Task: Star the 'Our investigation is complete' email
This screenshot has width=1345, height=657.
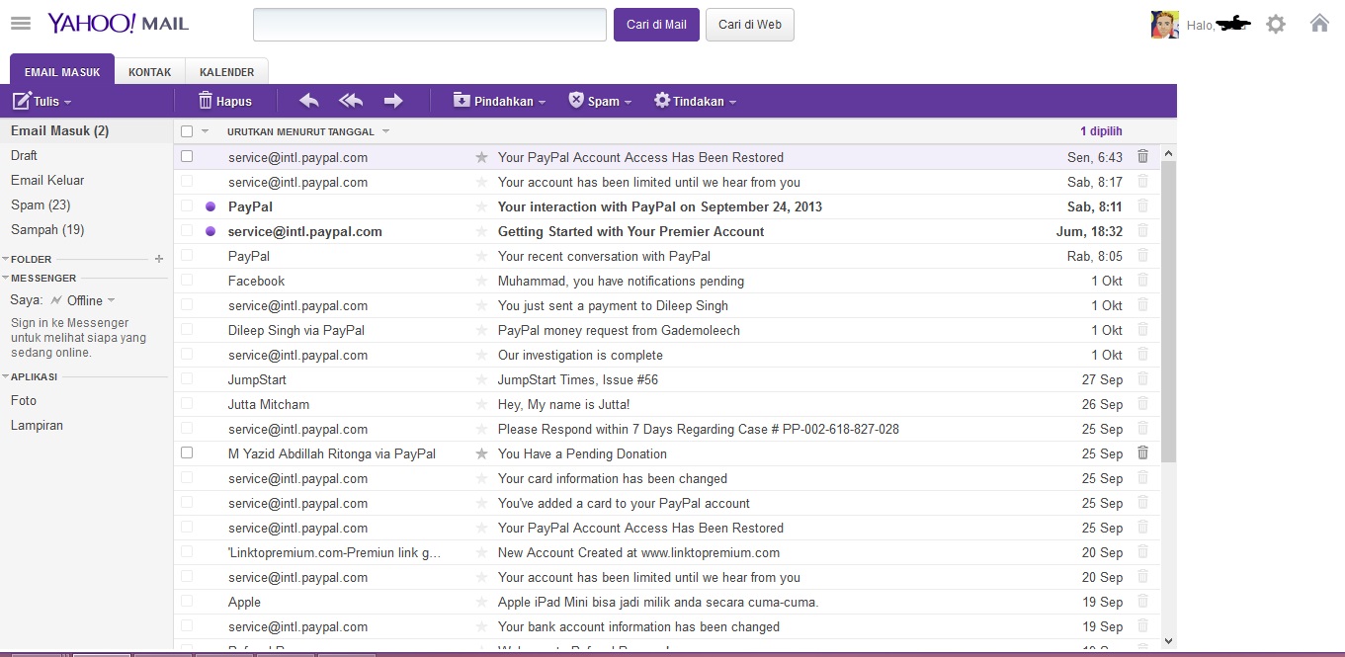Action: pos(481,355)
